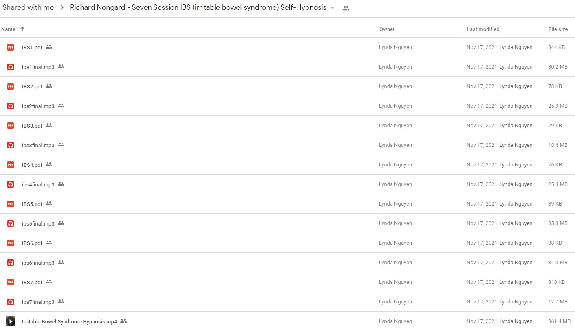575x334 pixels.
Task: Click audio icon of ibs3final.mp3
Action: coord(11,145)
